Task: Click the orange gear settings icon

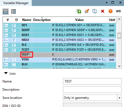Action: [111, 11]
